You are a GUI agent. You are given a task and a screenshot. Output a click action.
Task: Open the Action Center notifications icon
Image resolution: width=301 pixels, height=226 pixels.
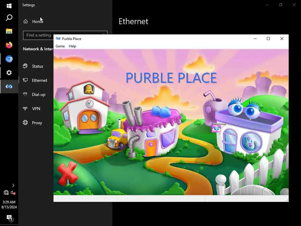(x=9, y=218)
